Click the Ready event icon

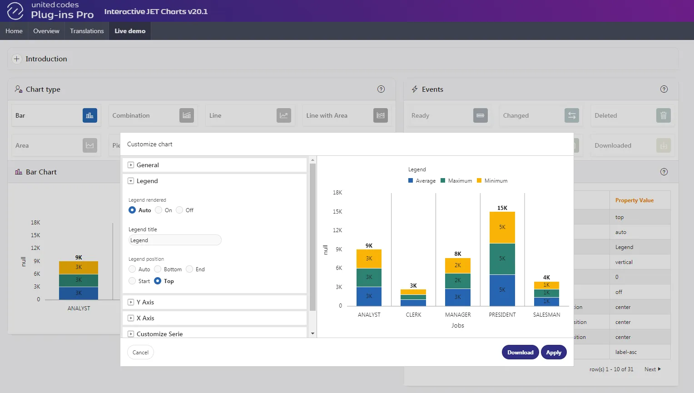(x=481, y=115)
